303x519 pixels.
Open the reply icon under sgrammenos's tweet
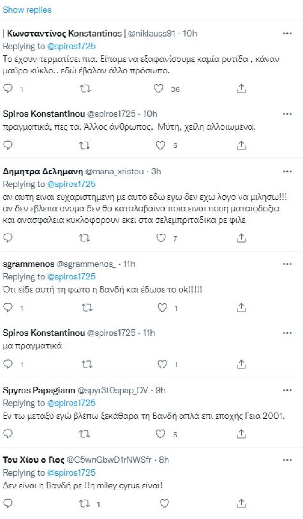8,307
